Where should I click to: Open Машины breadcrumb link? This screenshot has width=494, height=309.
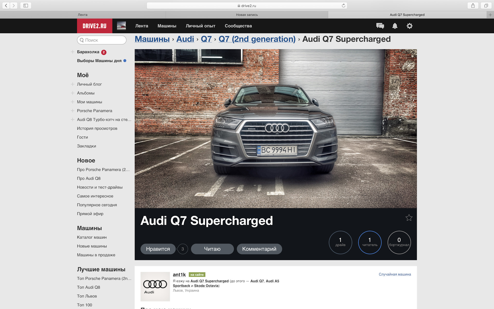pos(152,39)
